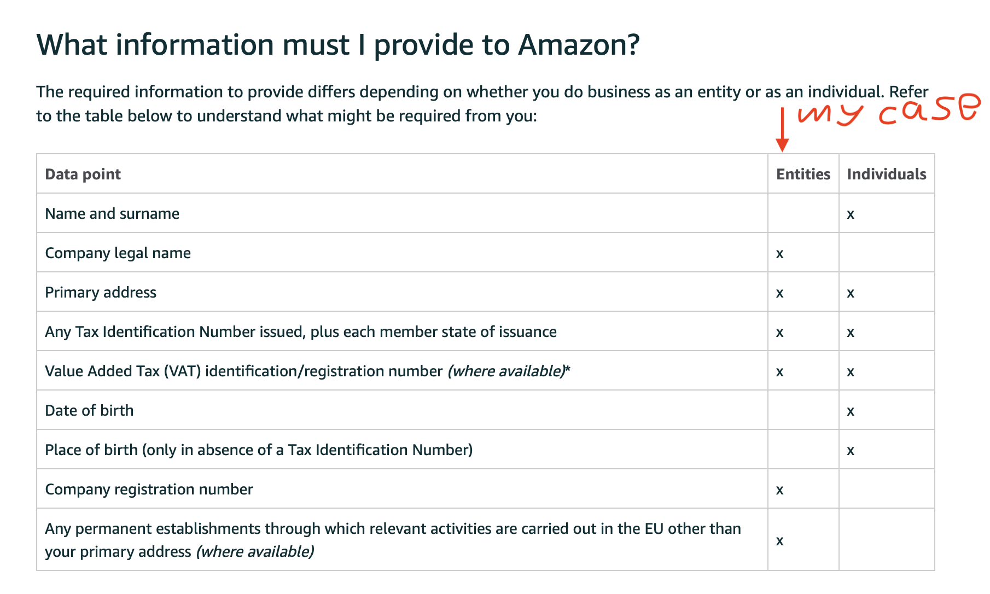Click the Entities x for permanent establishments row
Image resolution: width=990 pixels, height=594 pixels.
pyautogui.click(x=779, y=541)
